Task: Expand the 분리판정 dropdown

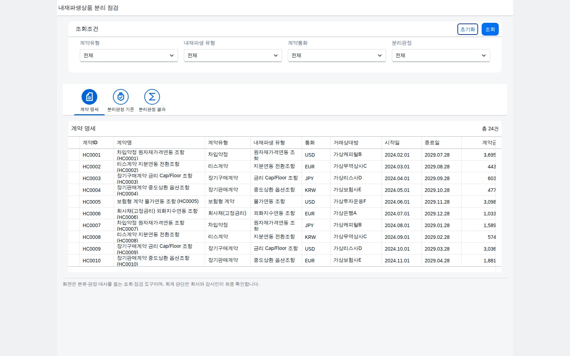Action: tap(441, 56)
